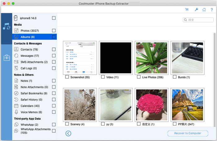217x141 pixels.
Task: Click the SMS Attachments envelope icon
Action: [x=16, y=62]
